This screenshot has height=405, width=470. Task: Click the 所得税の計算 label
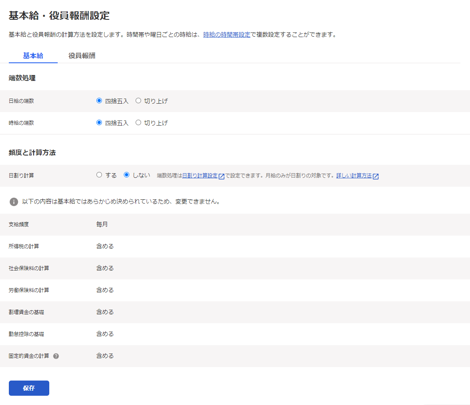coord(24,246)
